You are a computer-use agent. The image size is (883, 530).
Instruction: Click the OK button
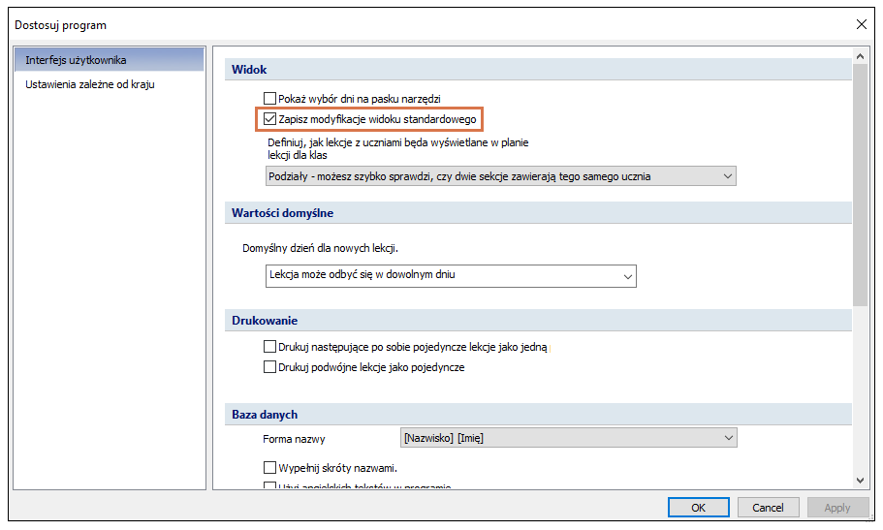698,508
